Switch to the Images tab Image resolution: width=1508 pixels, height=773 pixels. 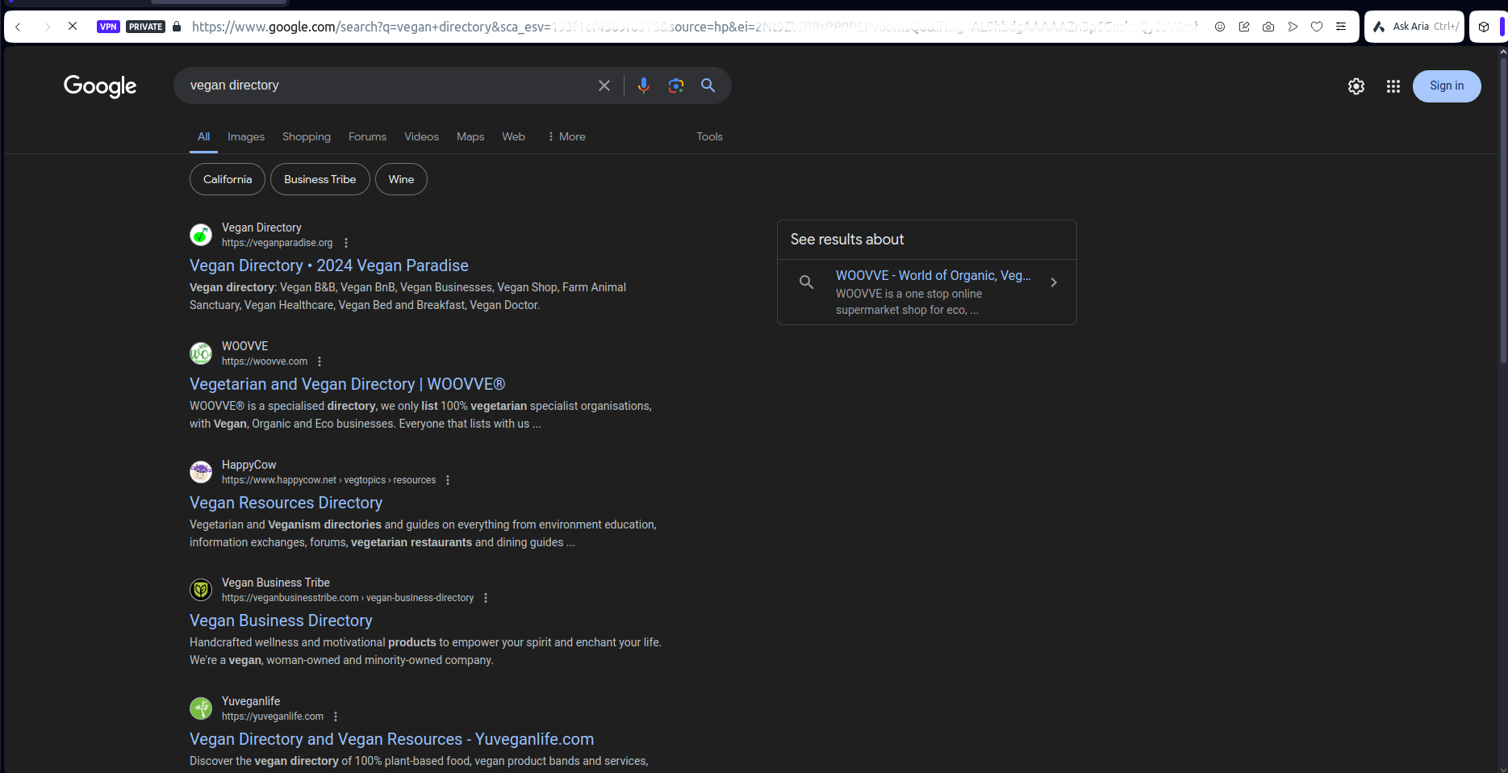(246, 136)
